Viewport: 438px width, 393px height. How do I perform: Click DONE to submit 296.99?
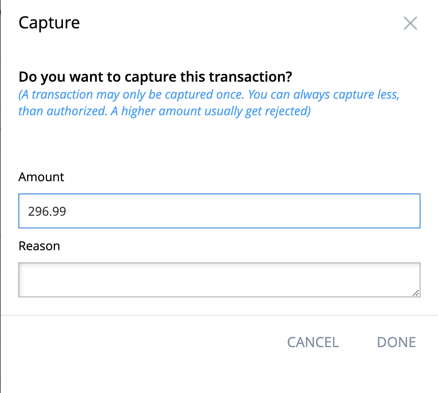(x=396, y=342)
